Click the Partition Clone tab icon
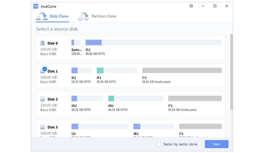 click(x=83, y=16)
